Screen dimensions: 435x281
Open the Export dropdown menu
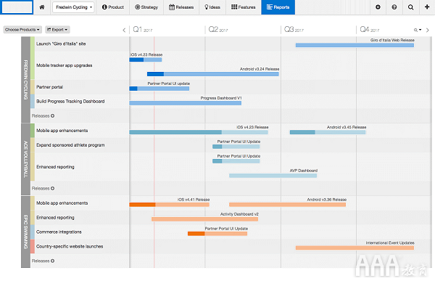point(57,30)
